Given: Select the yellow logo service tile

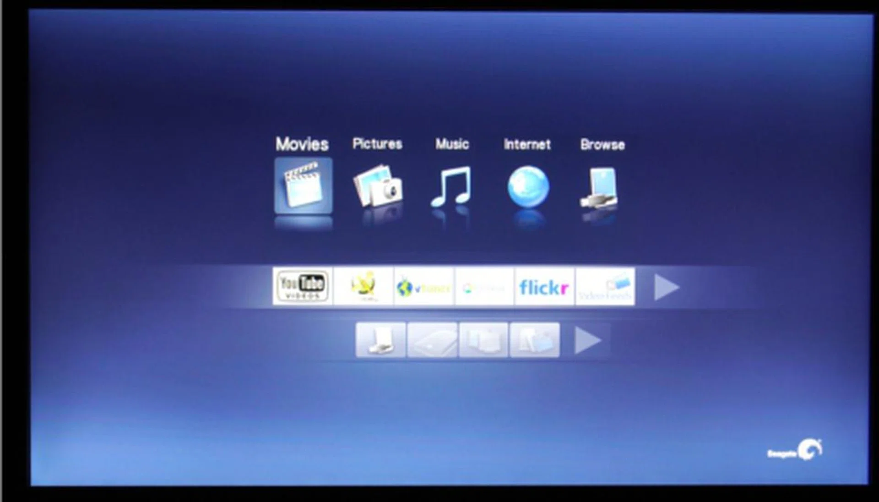Looking at the screenshot, I should [364, 286].
